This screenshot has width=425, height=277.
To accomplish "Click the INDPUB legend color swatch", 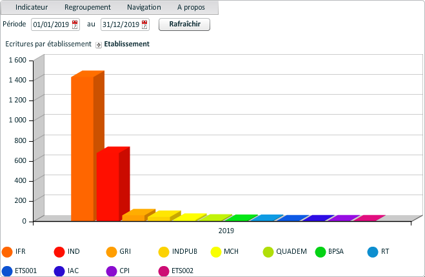I will click(x=164, y=252).
